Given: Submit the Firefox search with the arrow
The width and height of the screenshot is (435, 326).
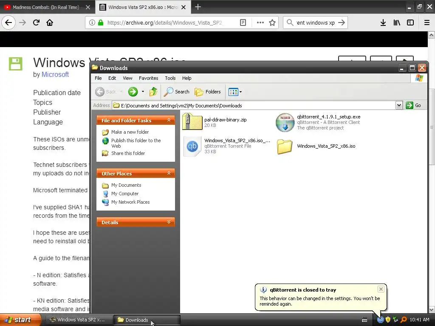Looking at the screenshot, I should coord(342,23).
